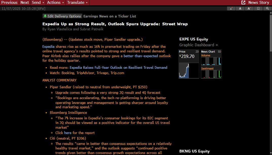This screenshot has width=272, height=155.
Task: Click the author byline Ryan Vlastelica
Action: [x=60, y=29]
